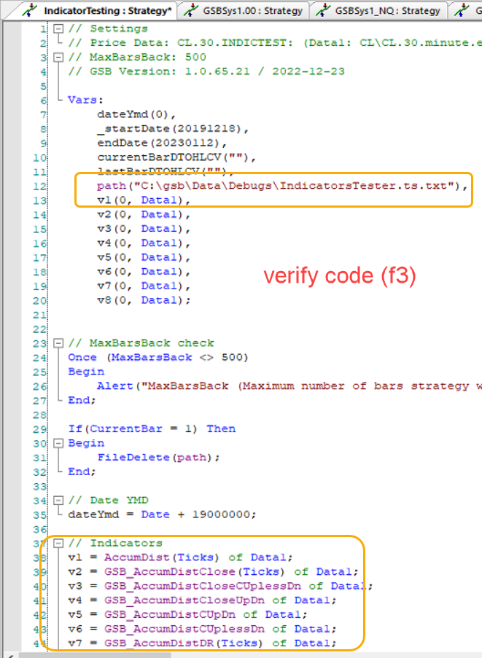Screen dimensions: 482x658
Task: Click line number 12 in the gutter
Action: [42, 186]
